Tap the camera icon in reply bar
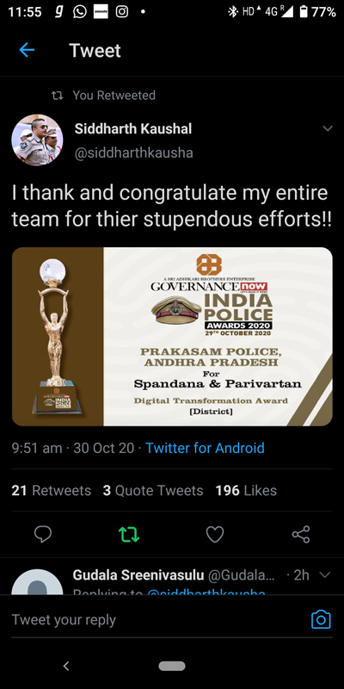344x689 pixels. (321, 619)
